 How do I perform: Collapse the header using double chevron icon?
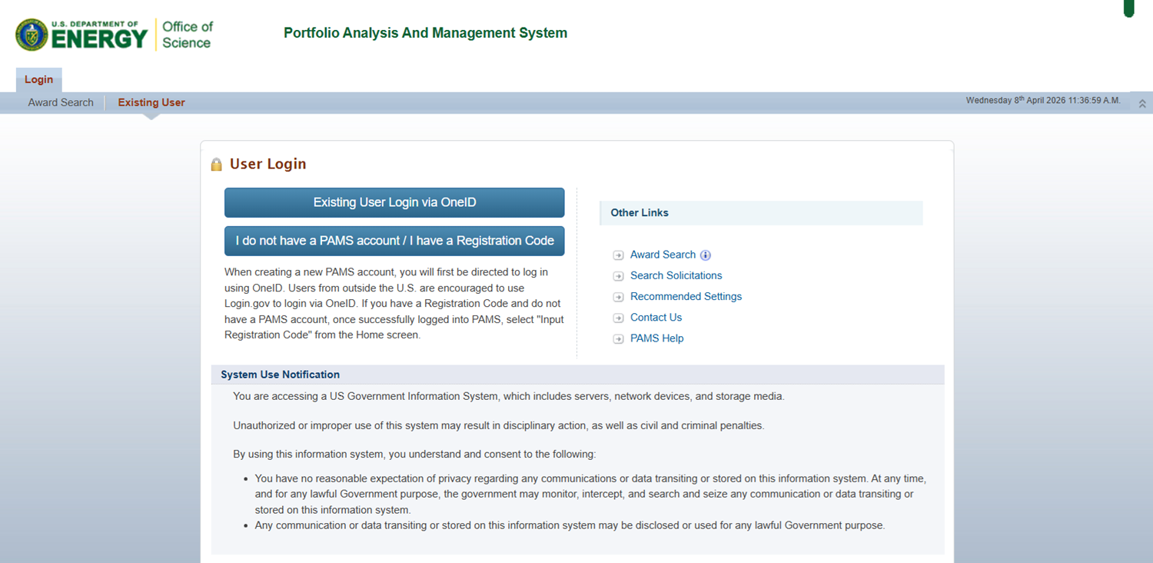(1142, 103)
